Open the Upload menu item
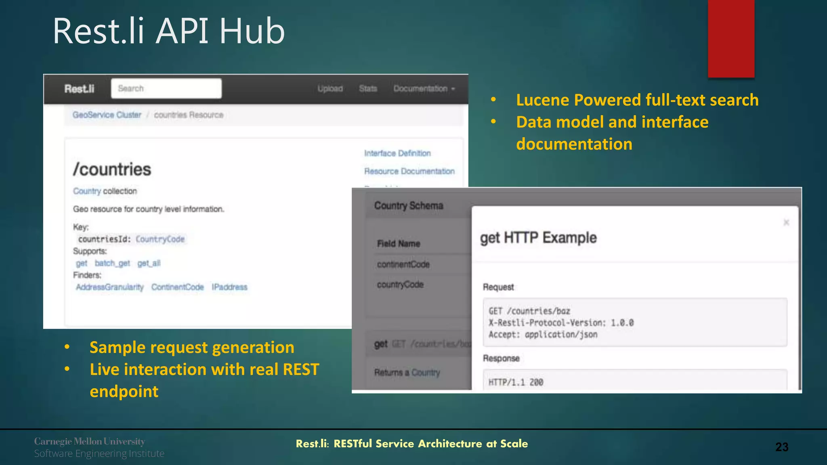 pyautogui.click(x=330, y=88)
